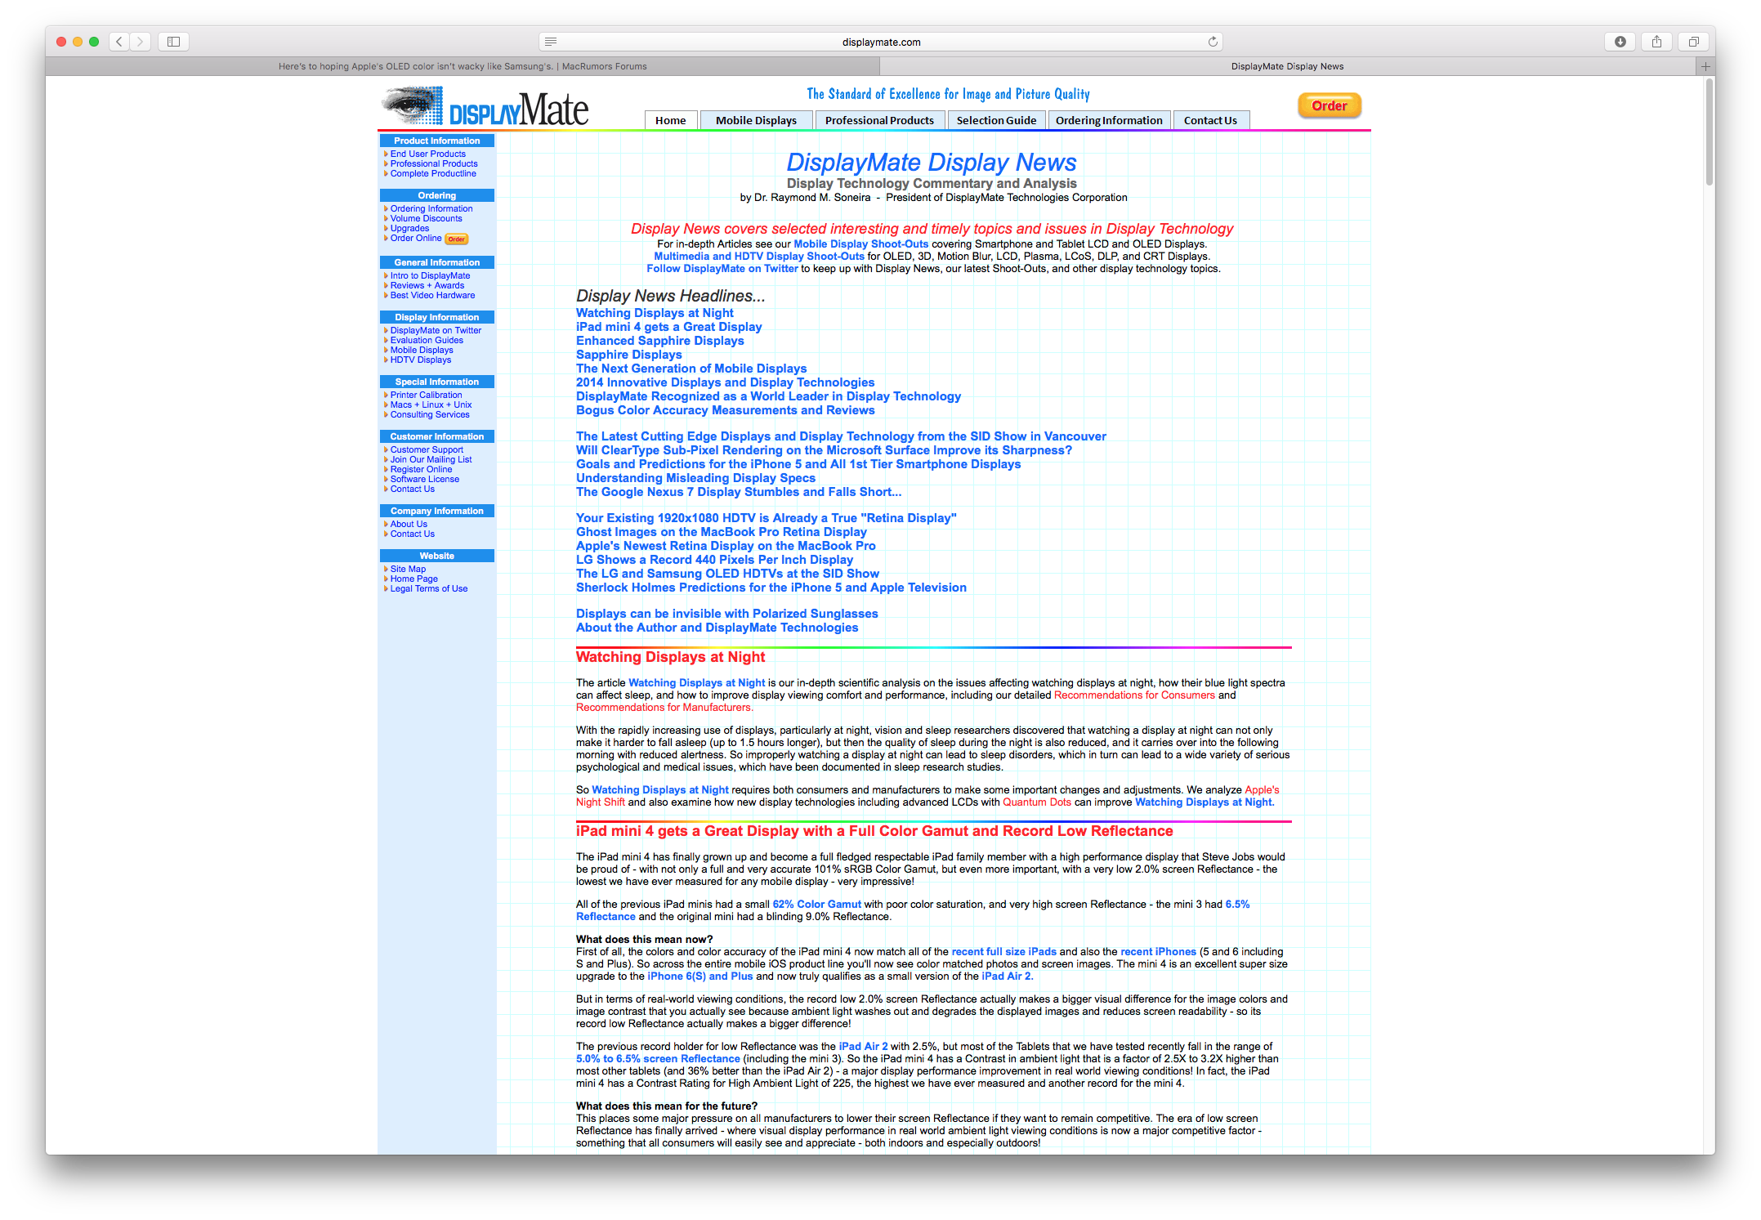The image size is (1761, 1220).
Task: Open headline Bogus Color Accuracy Measurements and Reviews
Action: click(x=725, y=410)
